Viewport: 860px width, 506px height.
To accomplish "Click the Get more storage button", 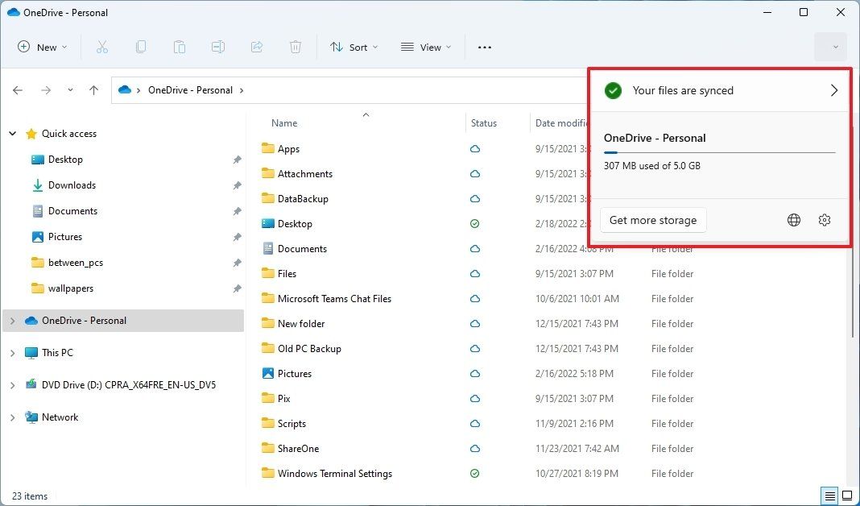I will click(653, 219).
